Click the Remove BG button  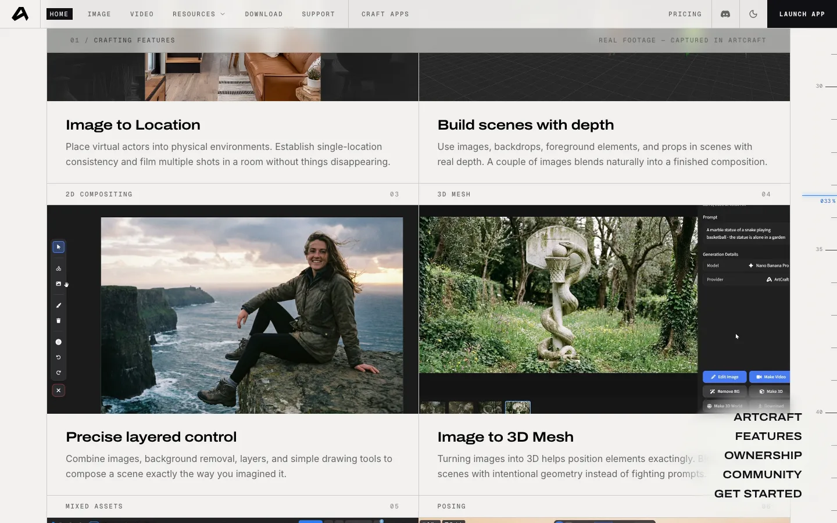[724, 391]
